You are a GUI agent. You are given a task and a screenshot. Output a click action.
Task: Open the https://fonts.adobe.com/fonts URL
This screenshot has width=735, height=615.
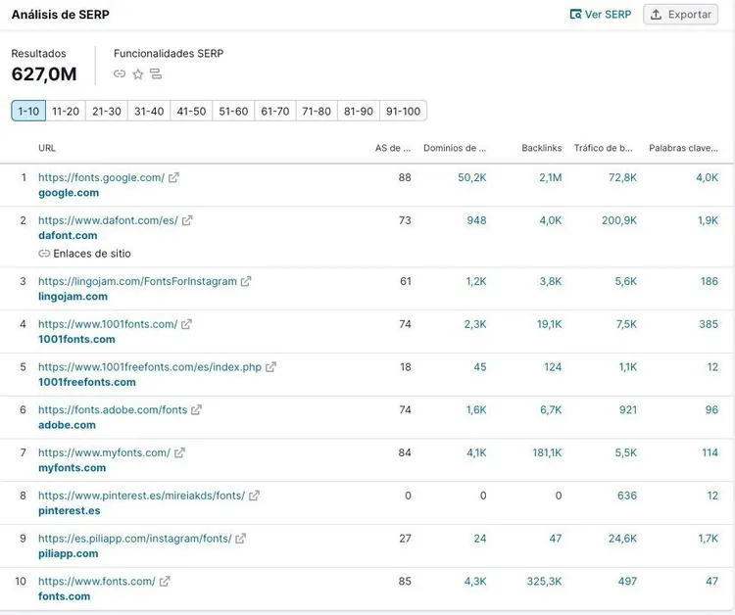113,410
